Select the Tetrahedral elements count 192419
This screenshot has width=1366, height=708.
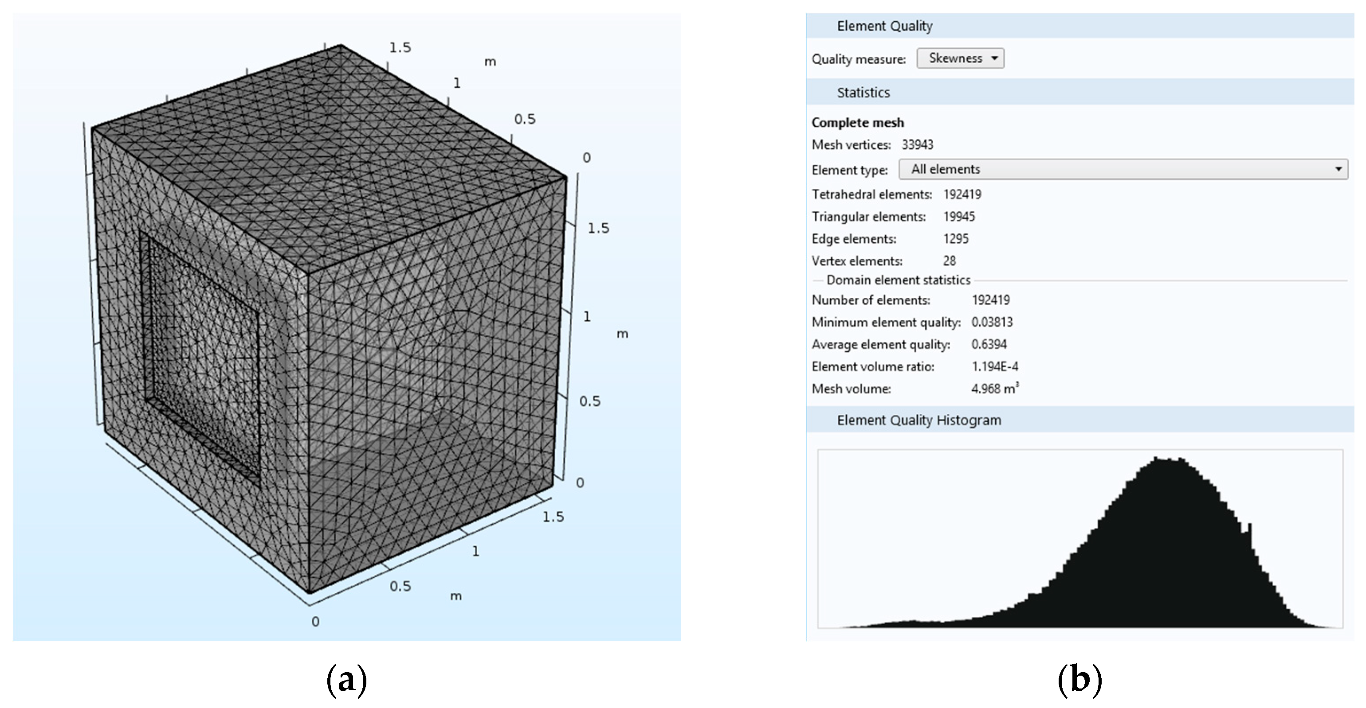click(x=962, y=195)
